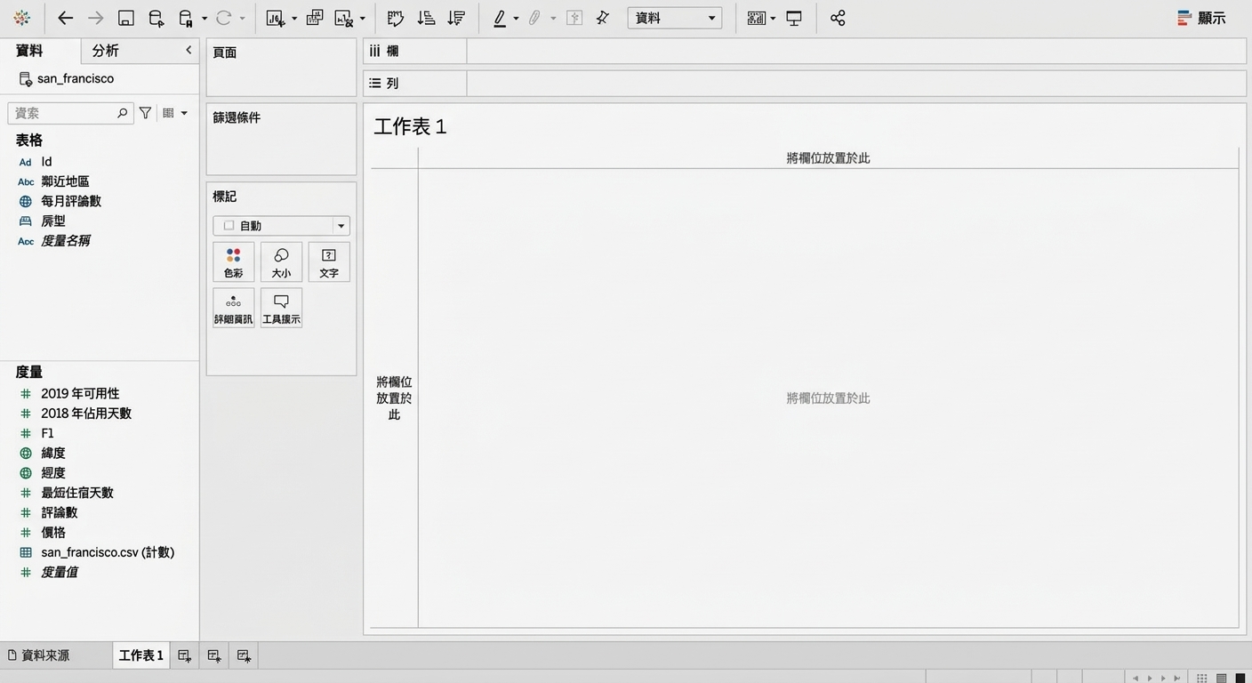Select the 價格 measure
The image size is (1252, 683).
coord(53,533)
